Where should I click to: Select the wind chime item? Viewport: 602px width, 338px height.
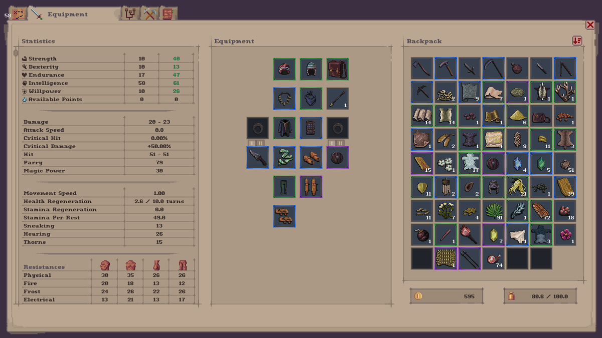coord(446,187)
